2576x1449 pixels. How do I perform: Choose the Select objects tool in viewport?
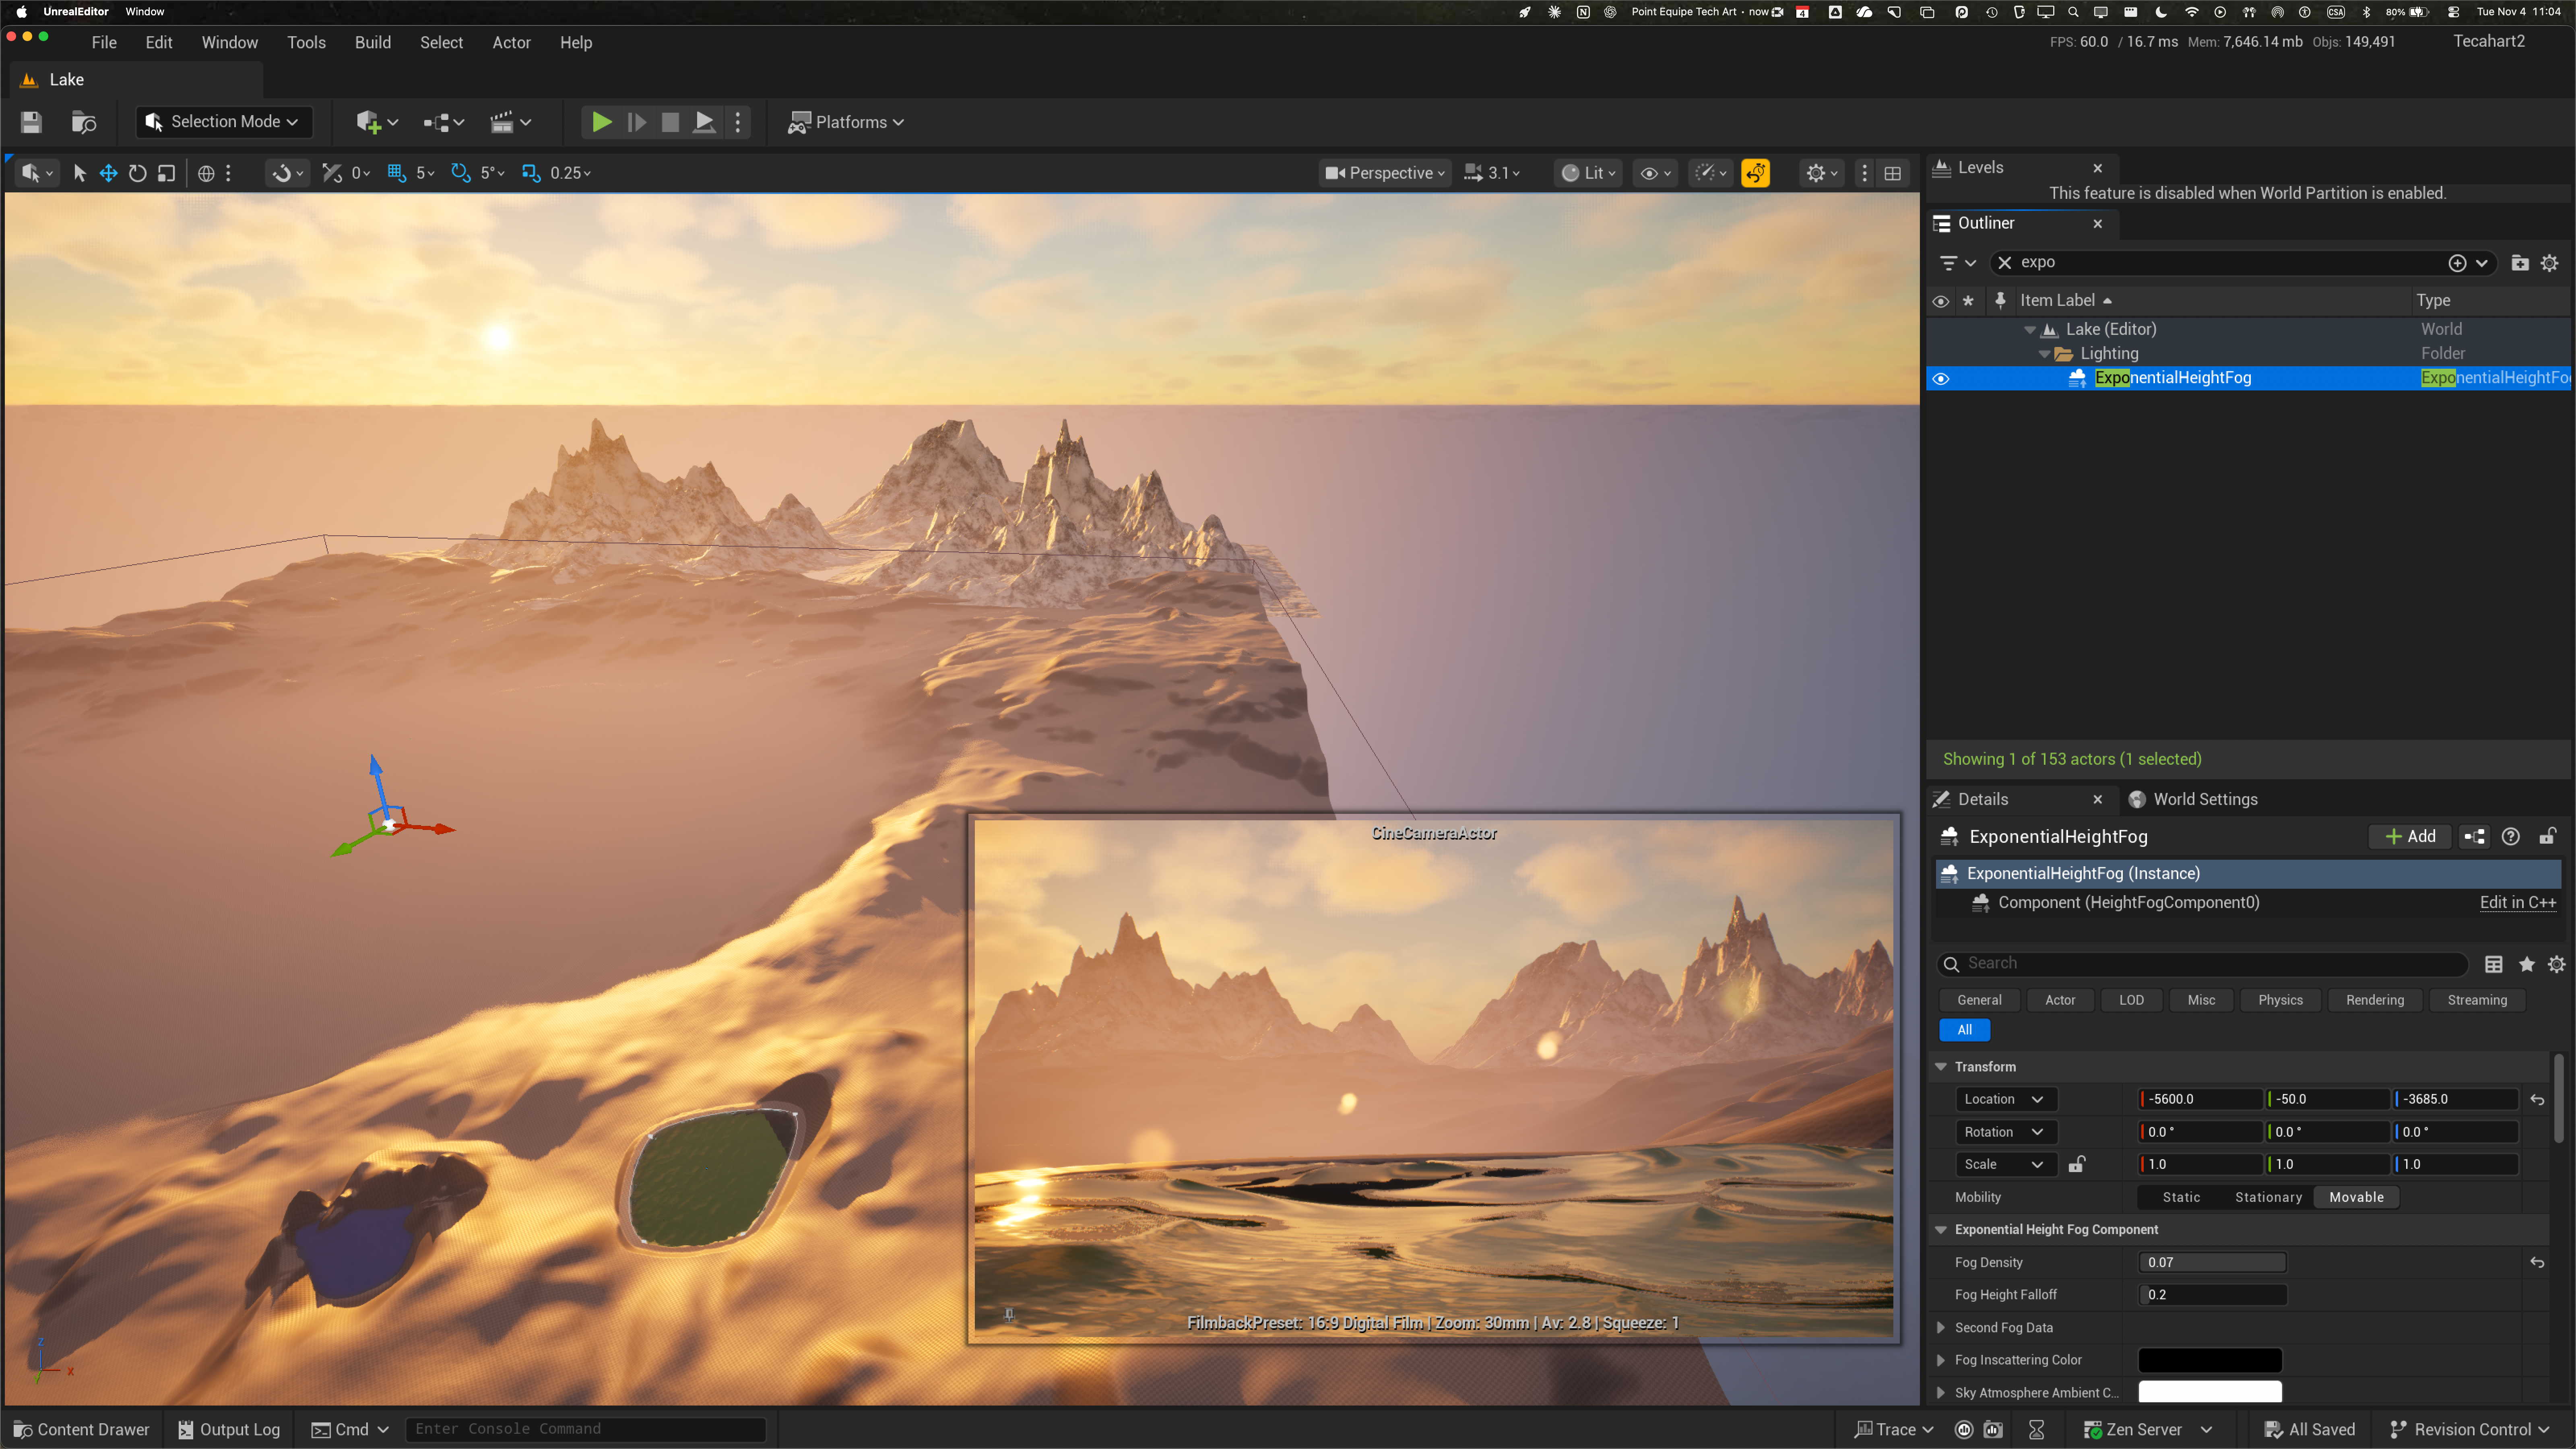(80, 173)
